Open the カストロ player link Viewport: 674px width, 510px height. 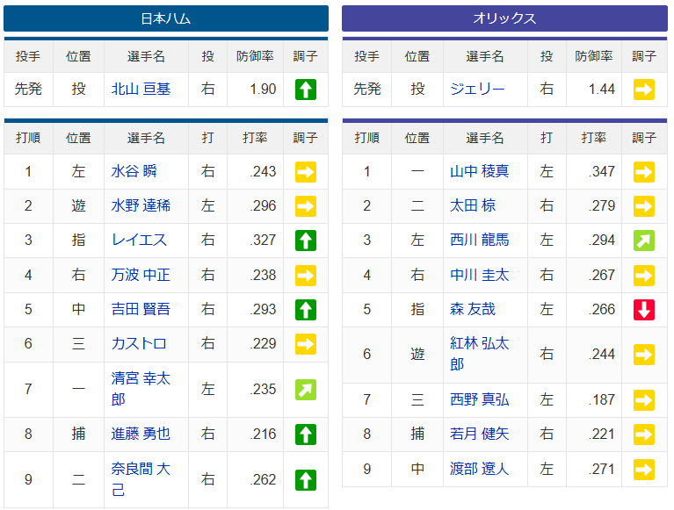tap(139, 343)
